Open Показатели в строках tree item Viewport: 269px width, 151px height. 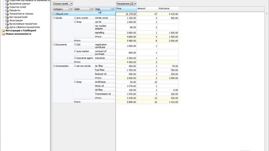pyautogui.click(x=21, y=14)
